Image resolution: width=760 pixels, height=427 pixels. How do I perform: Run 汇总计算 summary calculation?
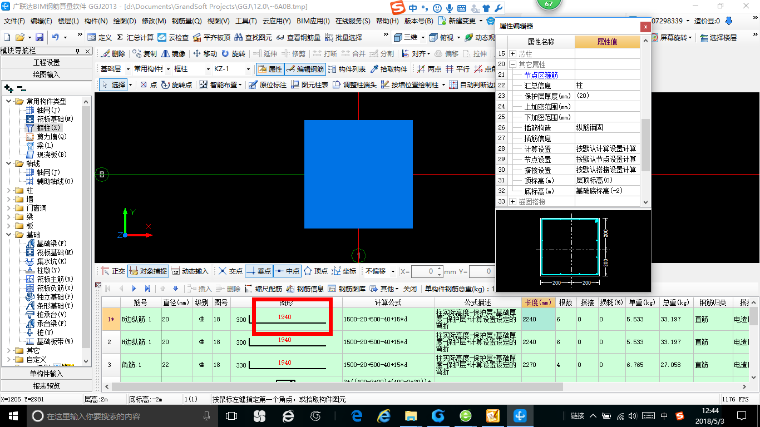click(135, 37)
